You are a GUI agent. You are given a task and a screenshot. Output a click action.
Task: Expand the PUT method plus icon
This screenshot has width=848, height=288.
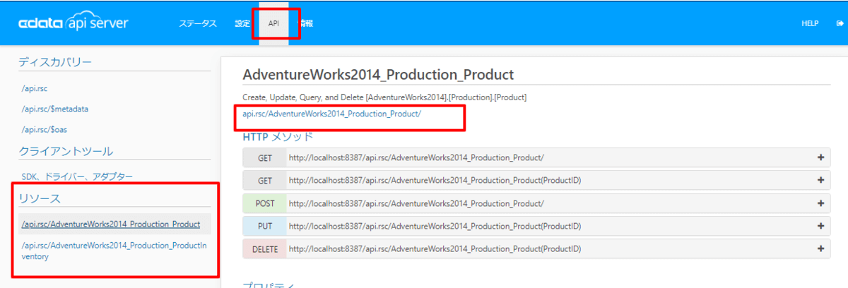820,226
